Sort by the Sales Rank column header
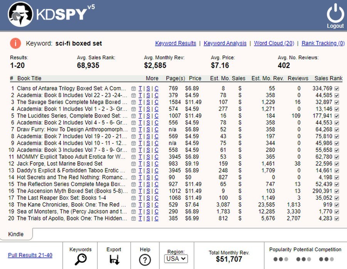This screenshot has width=347, height=269. coord(328,78)
